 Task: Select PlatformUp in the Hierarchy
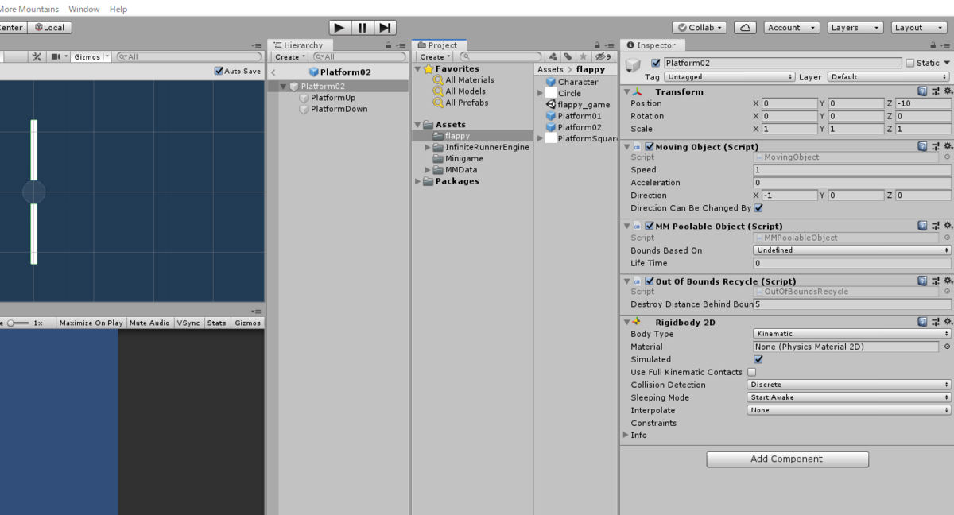click(x=333, y=98)
